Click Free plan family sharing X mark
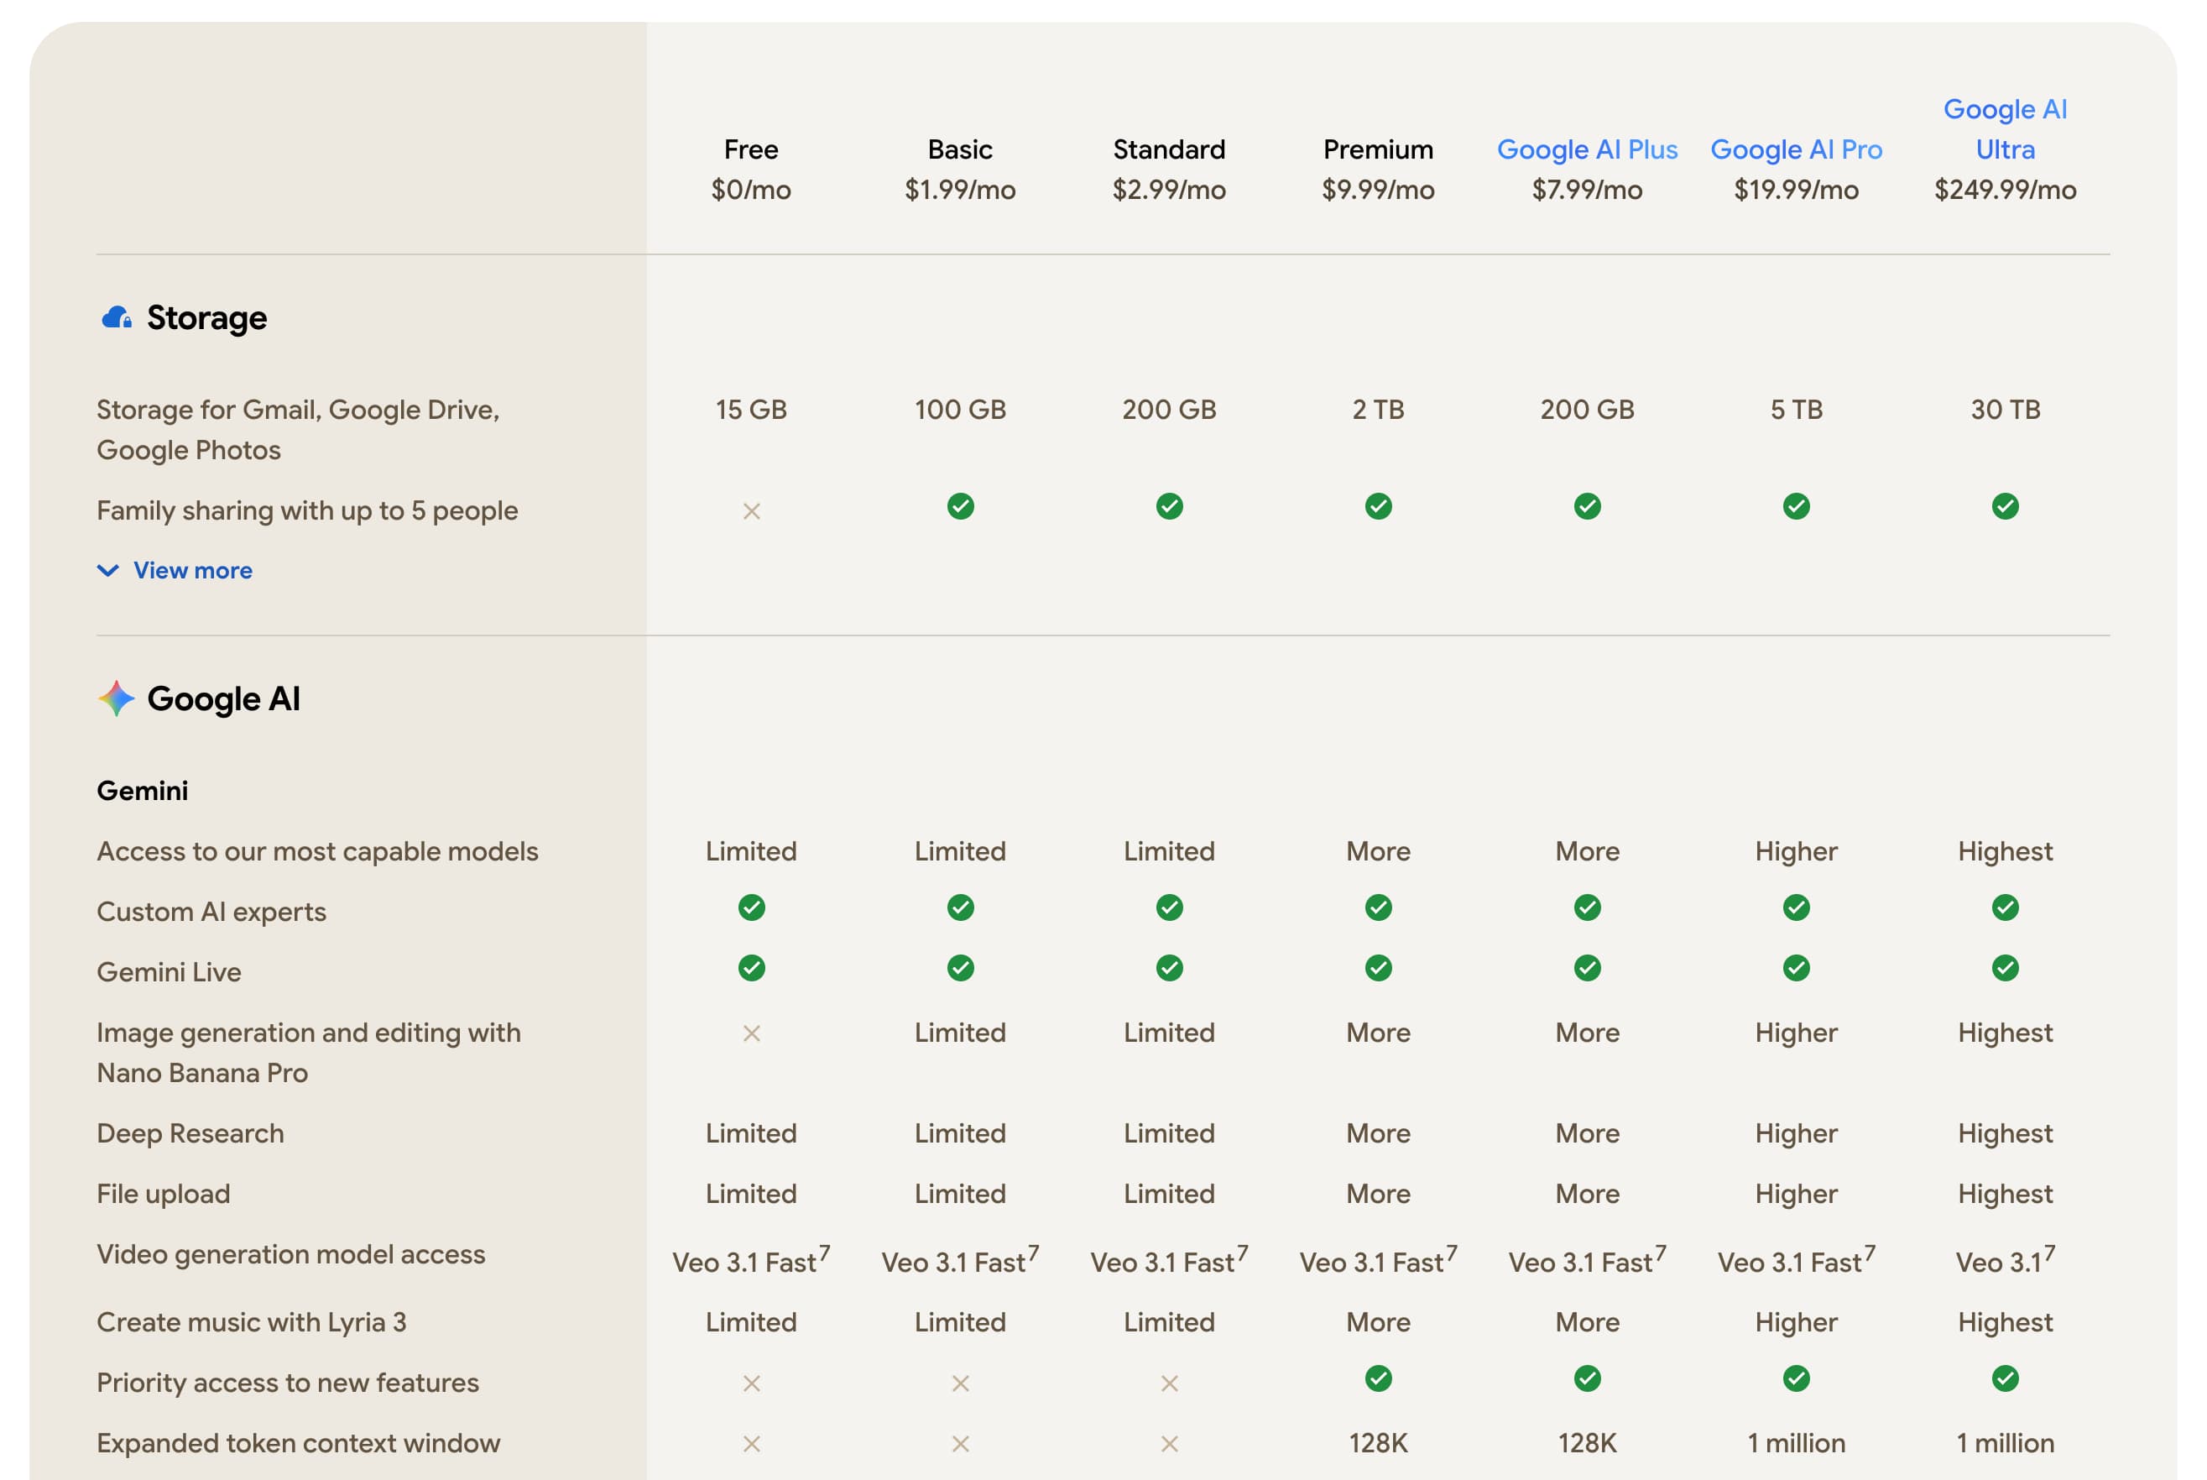 pyautogui.click(x=751, y=511)
